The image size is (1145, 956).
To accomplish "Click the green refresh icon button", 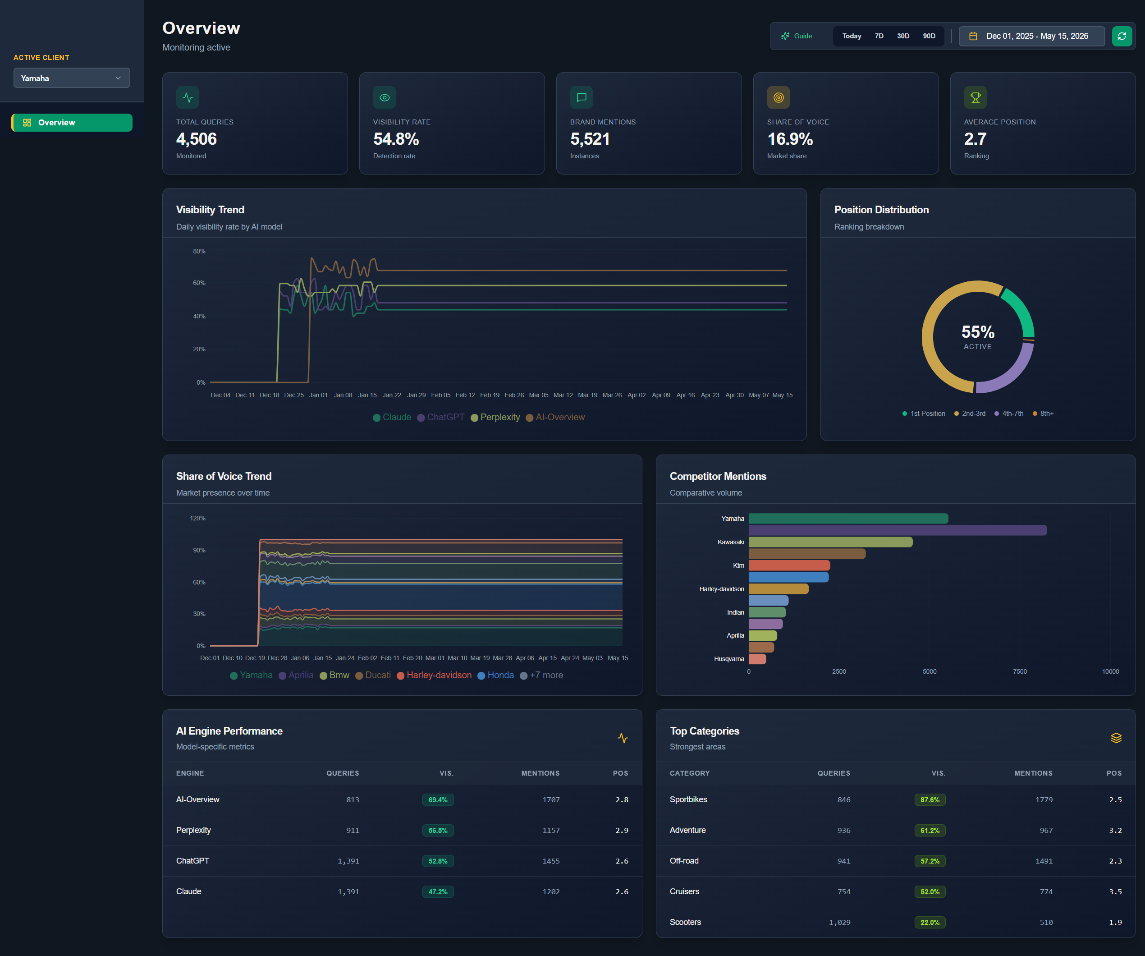I will pyautogui.click(x=1122, y=36).
